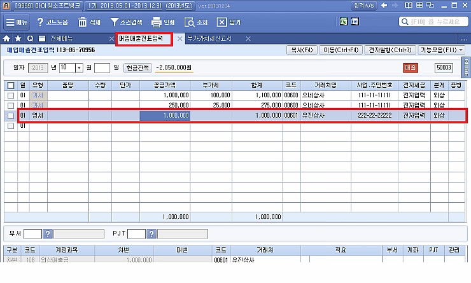Viewport: 471px width, 283px height.
Task: Close the 매입매출전표입력 tab with its X
Action: 179,39
